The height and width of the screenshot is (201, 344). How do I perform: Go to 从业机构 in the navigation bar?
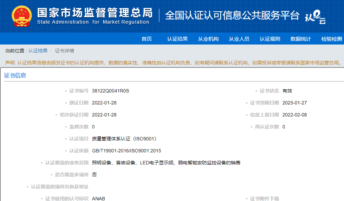[208, 39]
